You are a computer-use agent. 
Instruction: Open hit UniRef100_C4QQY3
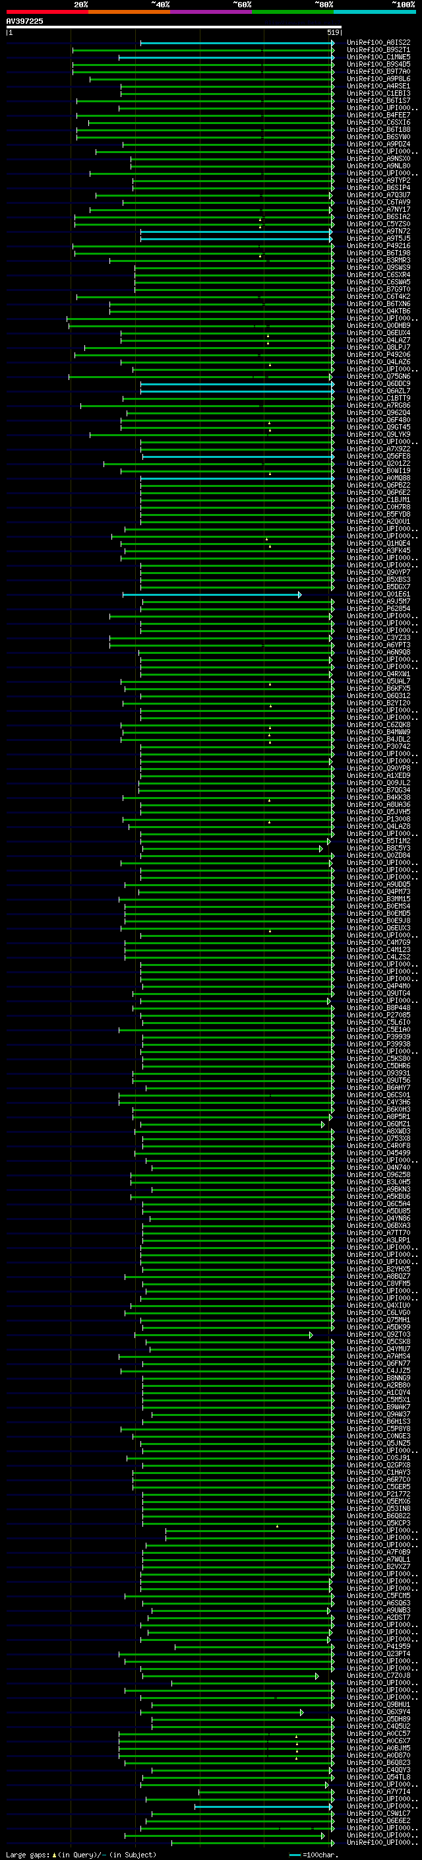378,1770
